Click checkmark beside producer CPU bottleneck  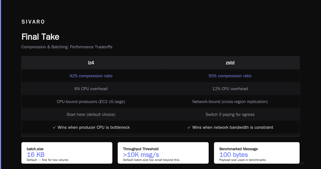pyautogui.click(x=54, y=127)
